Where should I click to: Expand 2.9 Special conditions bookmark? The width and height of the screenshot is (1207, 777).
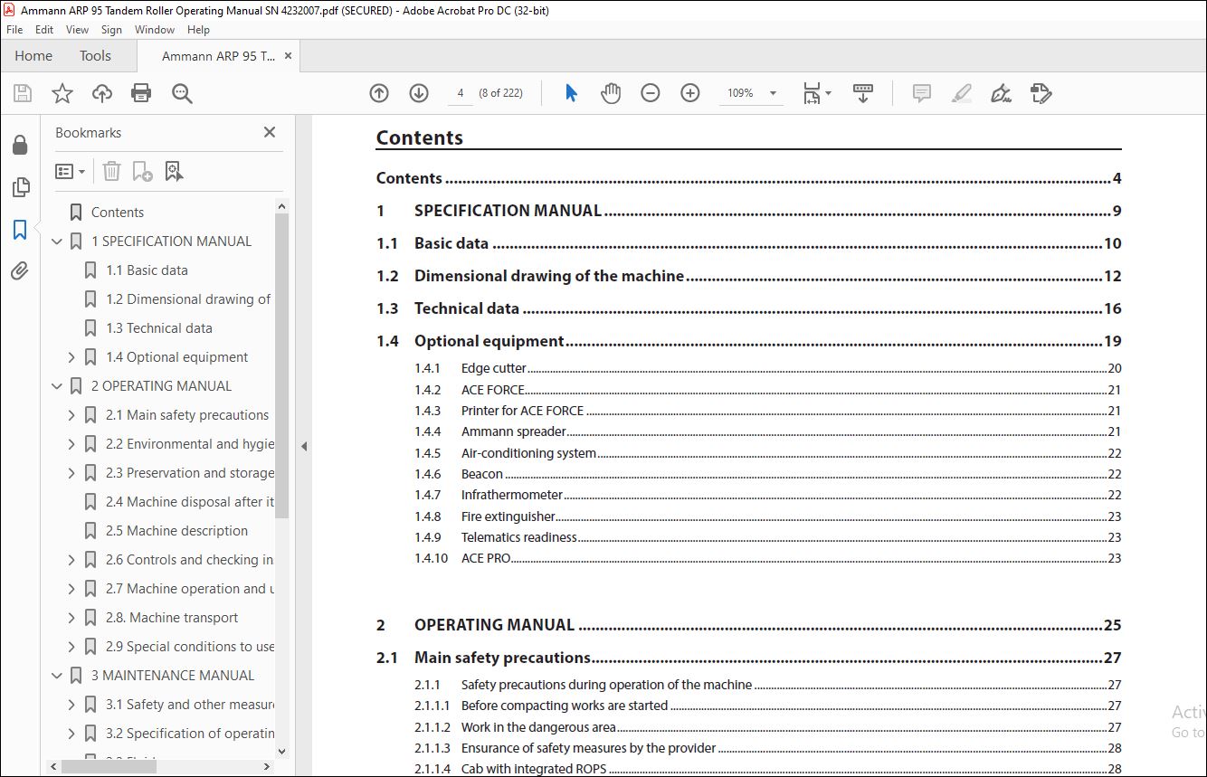point(71,647)
